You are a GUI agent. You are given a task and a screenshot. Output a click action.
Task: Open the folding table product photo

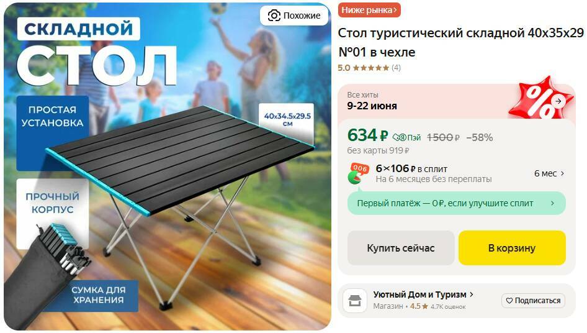tap(168, 166)
